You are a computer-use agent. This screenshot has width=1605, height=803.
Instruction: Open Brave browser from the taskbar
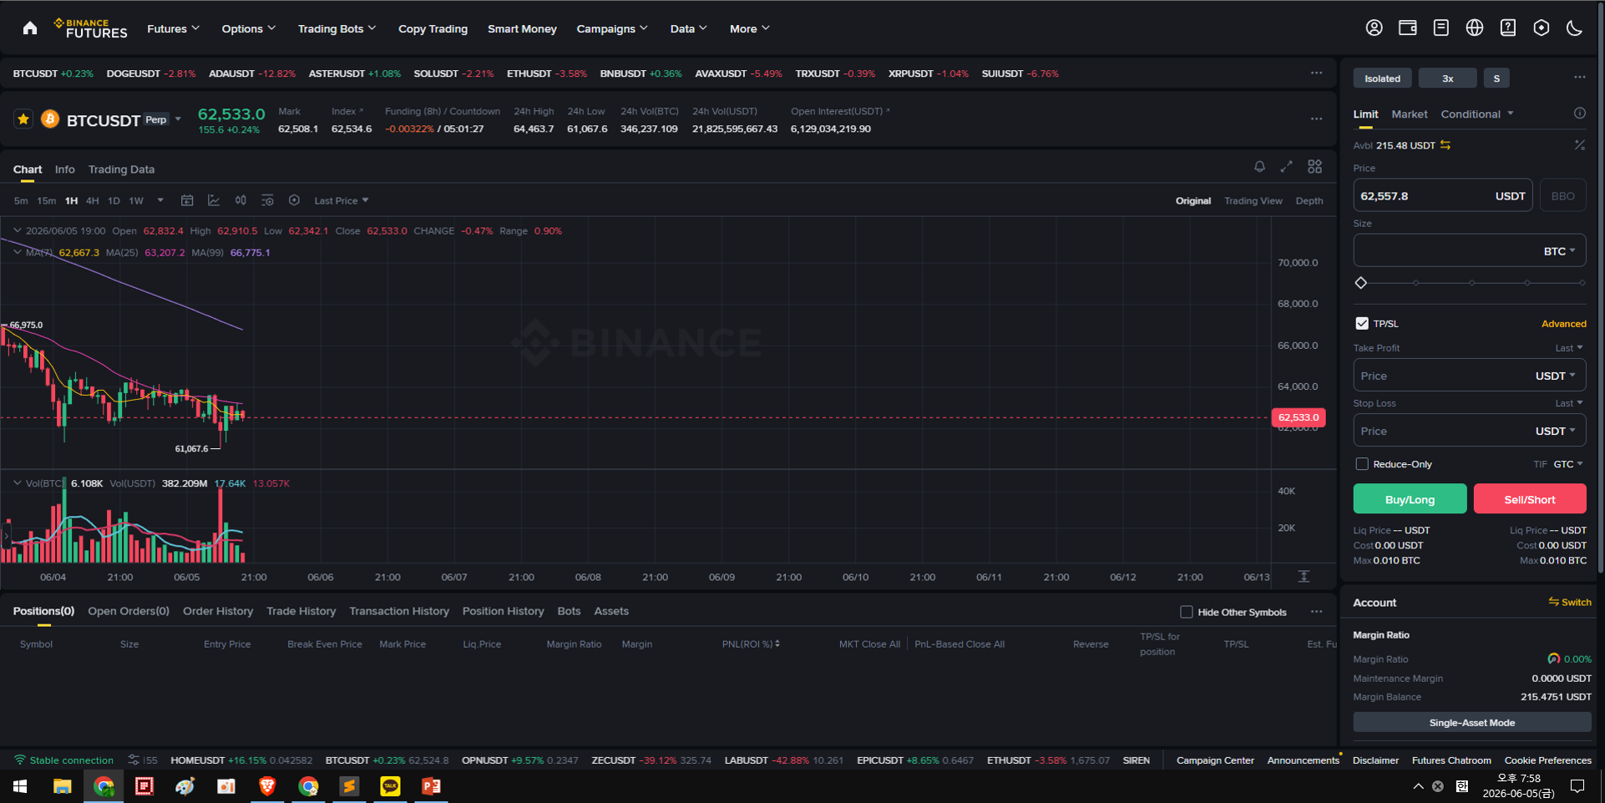tap(267, 786)
